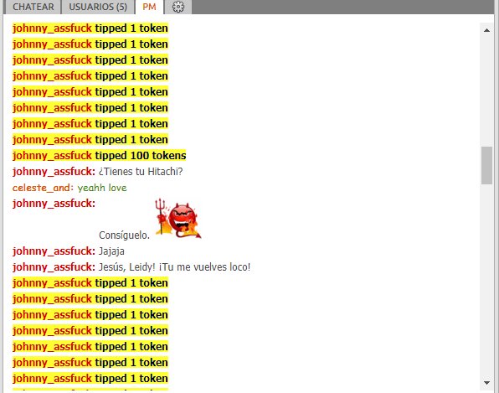Click the 'yeahh love' reply text
The height and width of the screenshot is (393, 499).
(102, 188)
